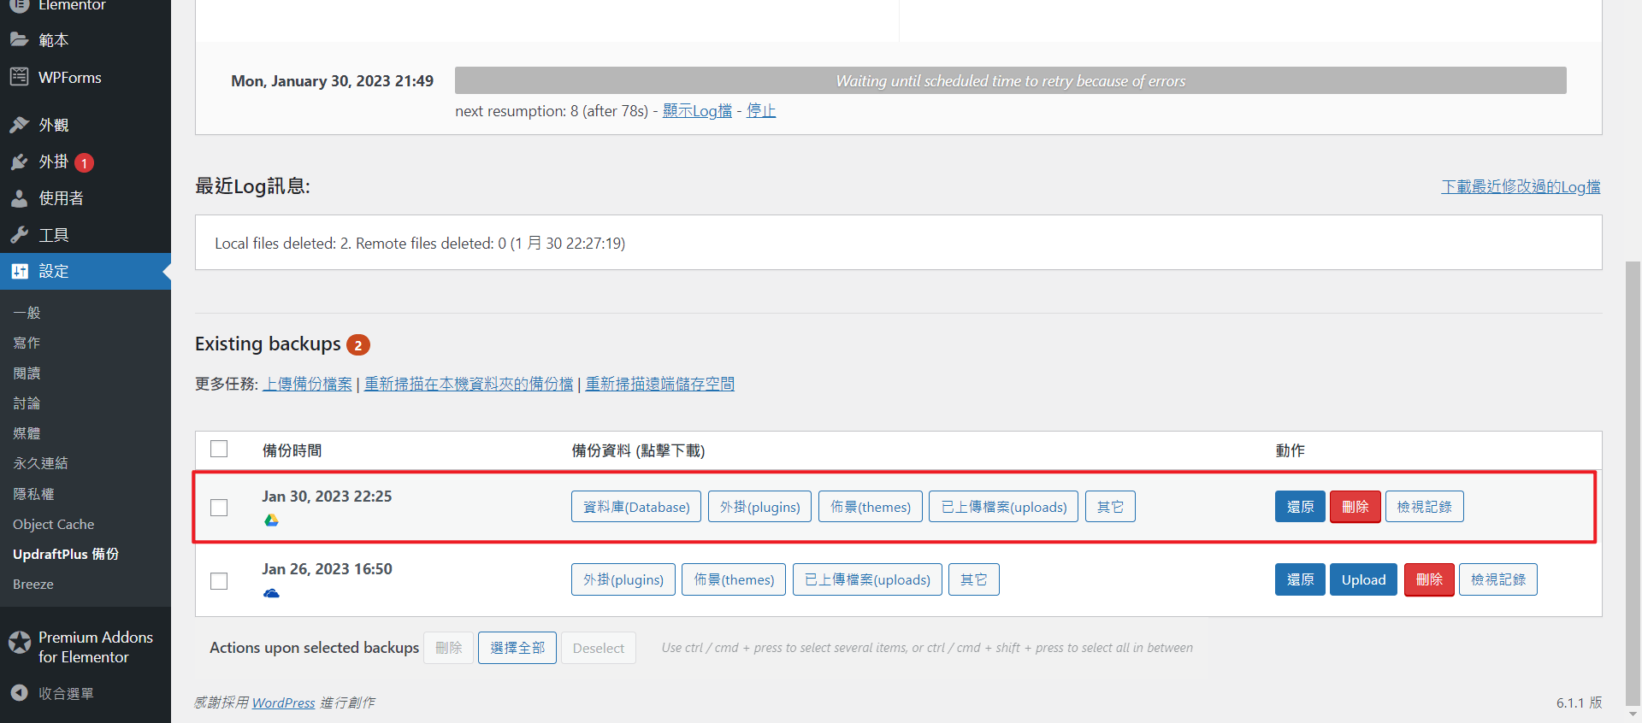Tick the checkbox for Jan 30, 2023 backup
Viewport: 1642px width, 723px height.
[219, 508]
